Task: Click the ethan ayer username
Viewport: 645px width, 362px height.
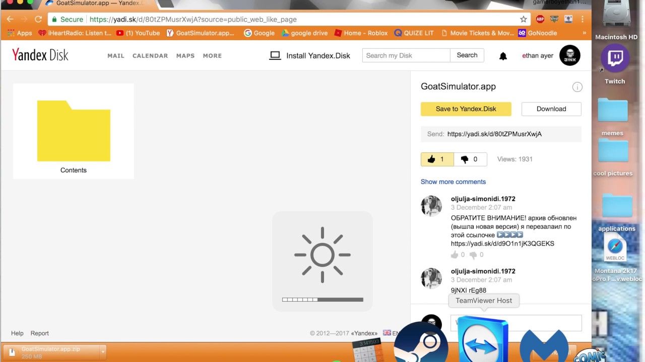Action: (x=538, y=56)
